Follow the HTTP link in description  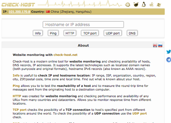click(x=17, y=96)
